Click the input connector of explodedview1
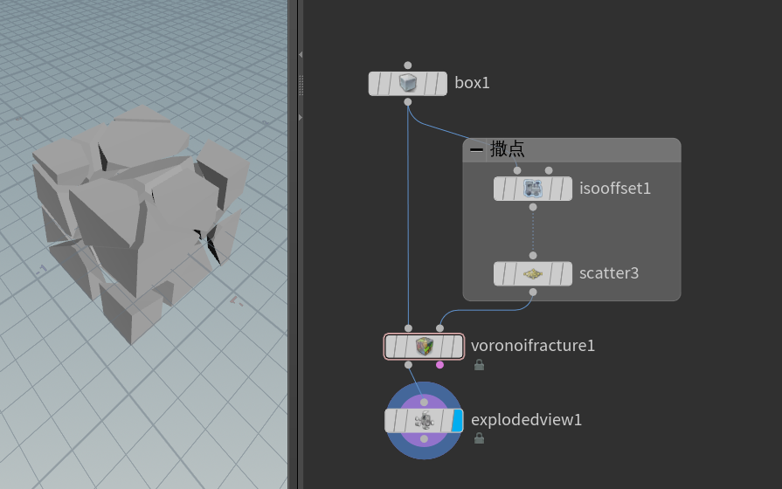This screenshot has height=489, width=782. pyautogui.click(x=424, y=403)
